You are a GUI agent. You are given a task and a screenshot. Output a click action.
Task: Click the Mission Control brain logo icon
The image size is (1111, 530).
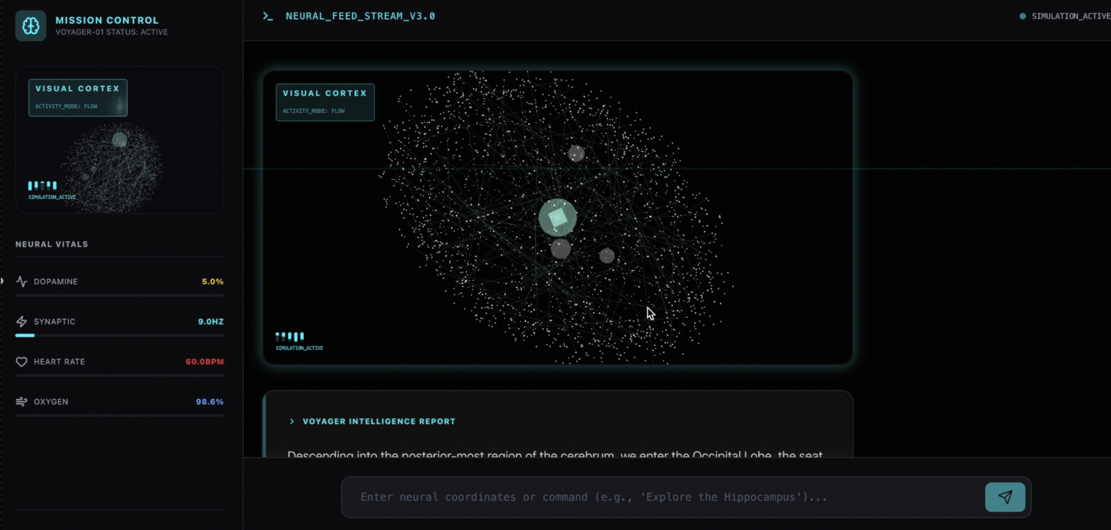point(31,26)
